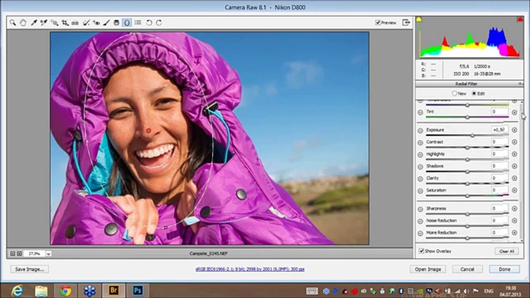Rotate image 90 degrees counter-clockwise
This screenshot has width=530, height=298.
click(149, 23)
